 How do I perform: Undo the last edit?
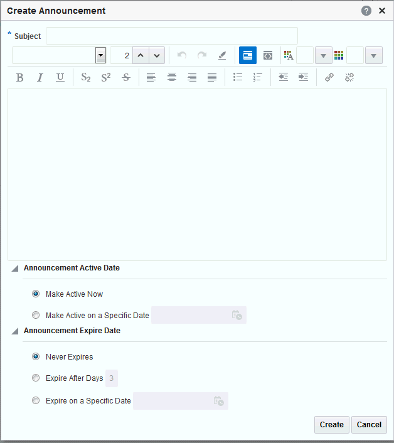[182, 55]
